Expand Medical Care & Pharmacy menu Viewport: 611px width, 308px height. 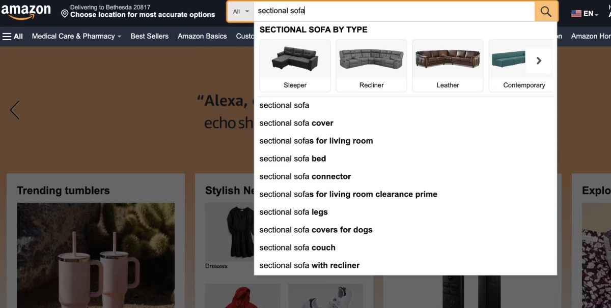pyautogui.click(x=76, y=36)
